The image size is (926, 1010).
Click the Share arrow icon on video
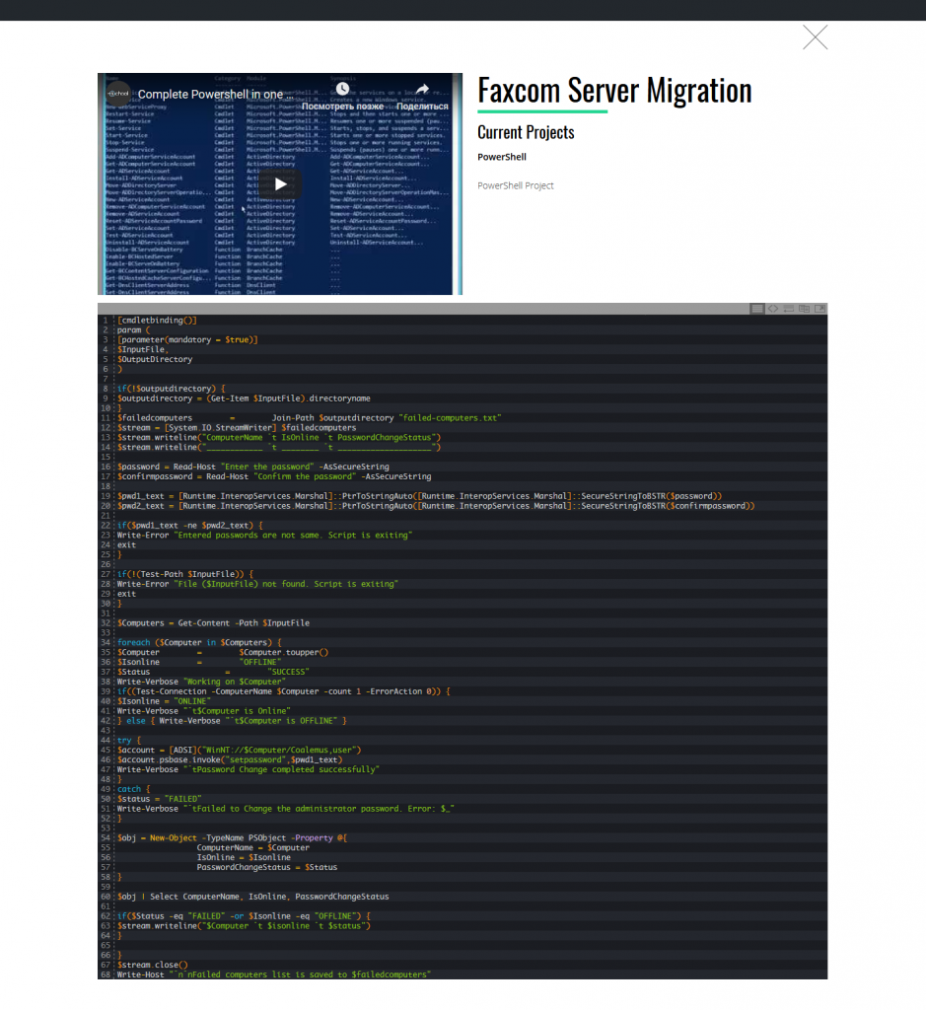pos(422,89)
